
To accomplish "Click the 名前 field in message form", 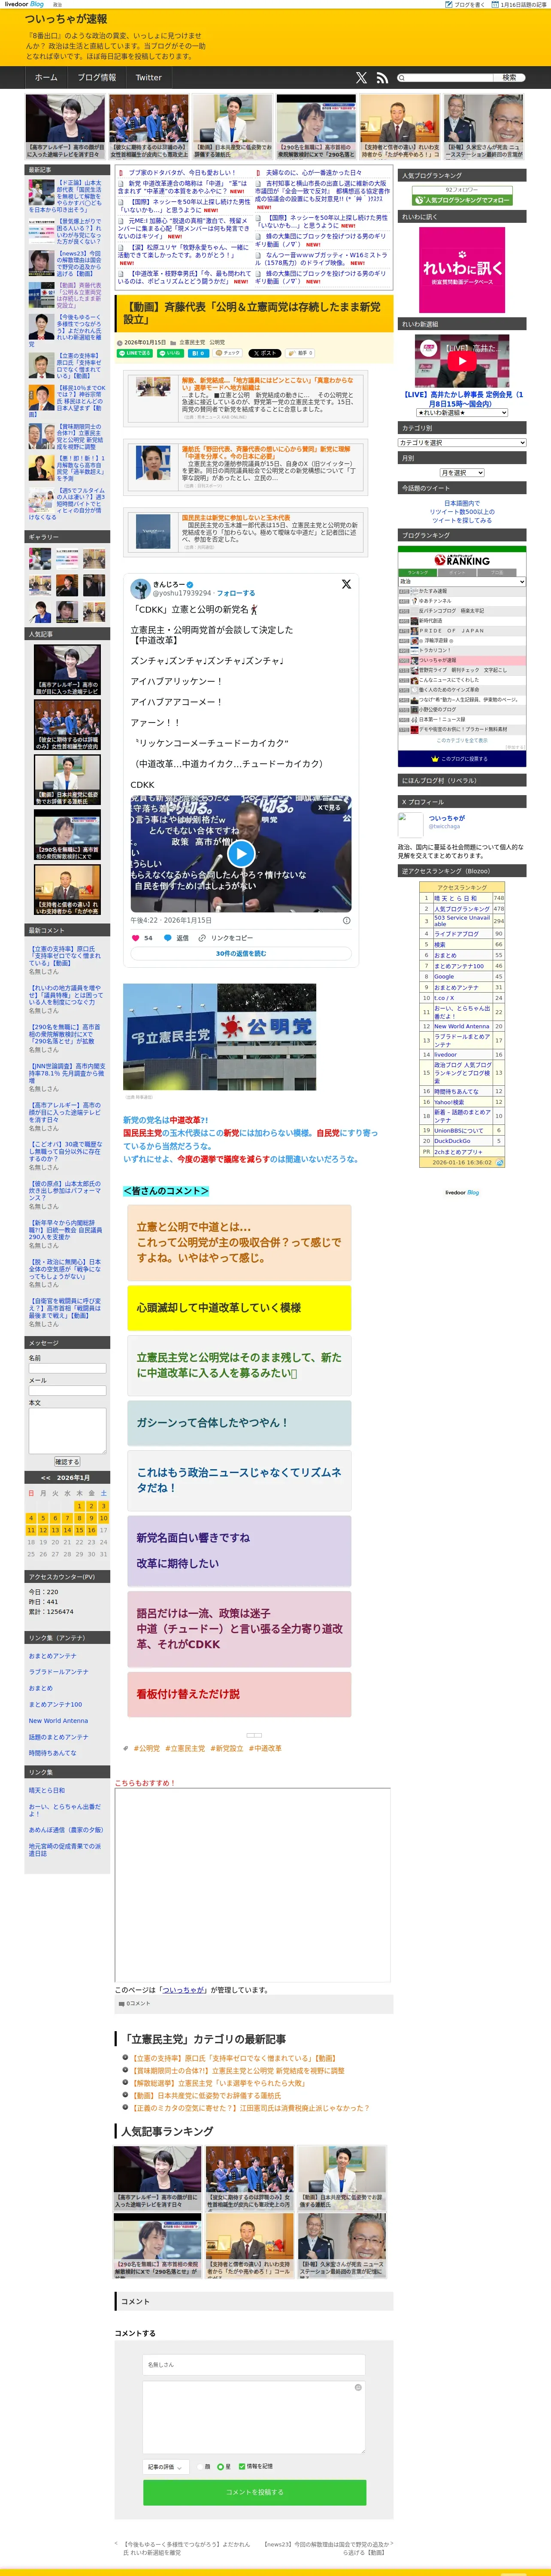I will pyautogui.click(x=67, y=1368).
